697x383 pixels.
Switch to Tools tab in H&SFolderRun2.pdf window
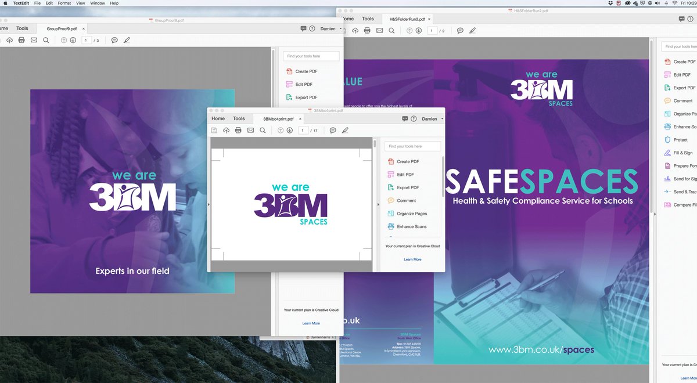pyautogui.click(x=368, y=19)
